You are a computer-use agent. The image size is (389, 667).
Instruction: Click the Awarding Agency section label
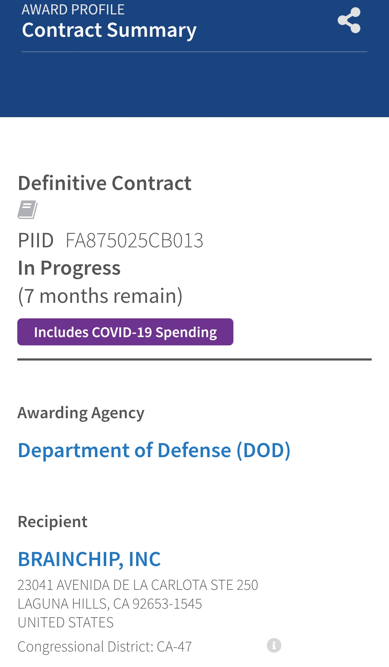point(81,413)
